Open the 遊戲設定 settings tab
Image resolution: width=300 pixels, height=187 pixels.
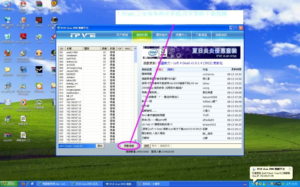(165, 146)
